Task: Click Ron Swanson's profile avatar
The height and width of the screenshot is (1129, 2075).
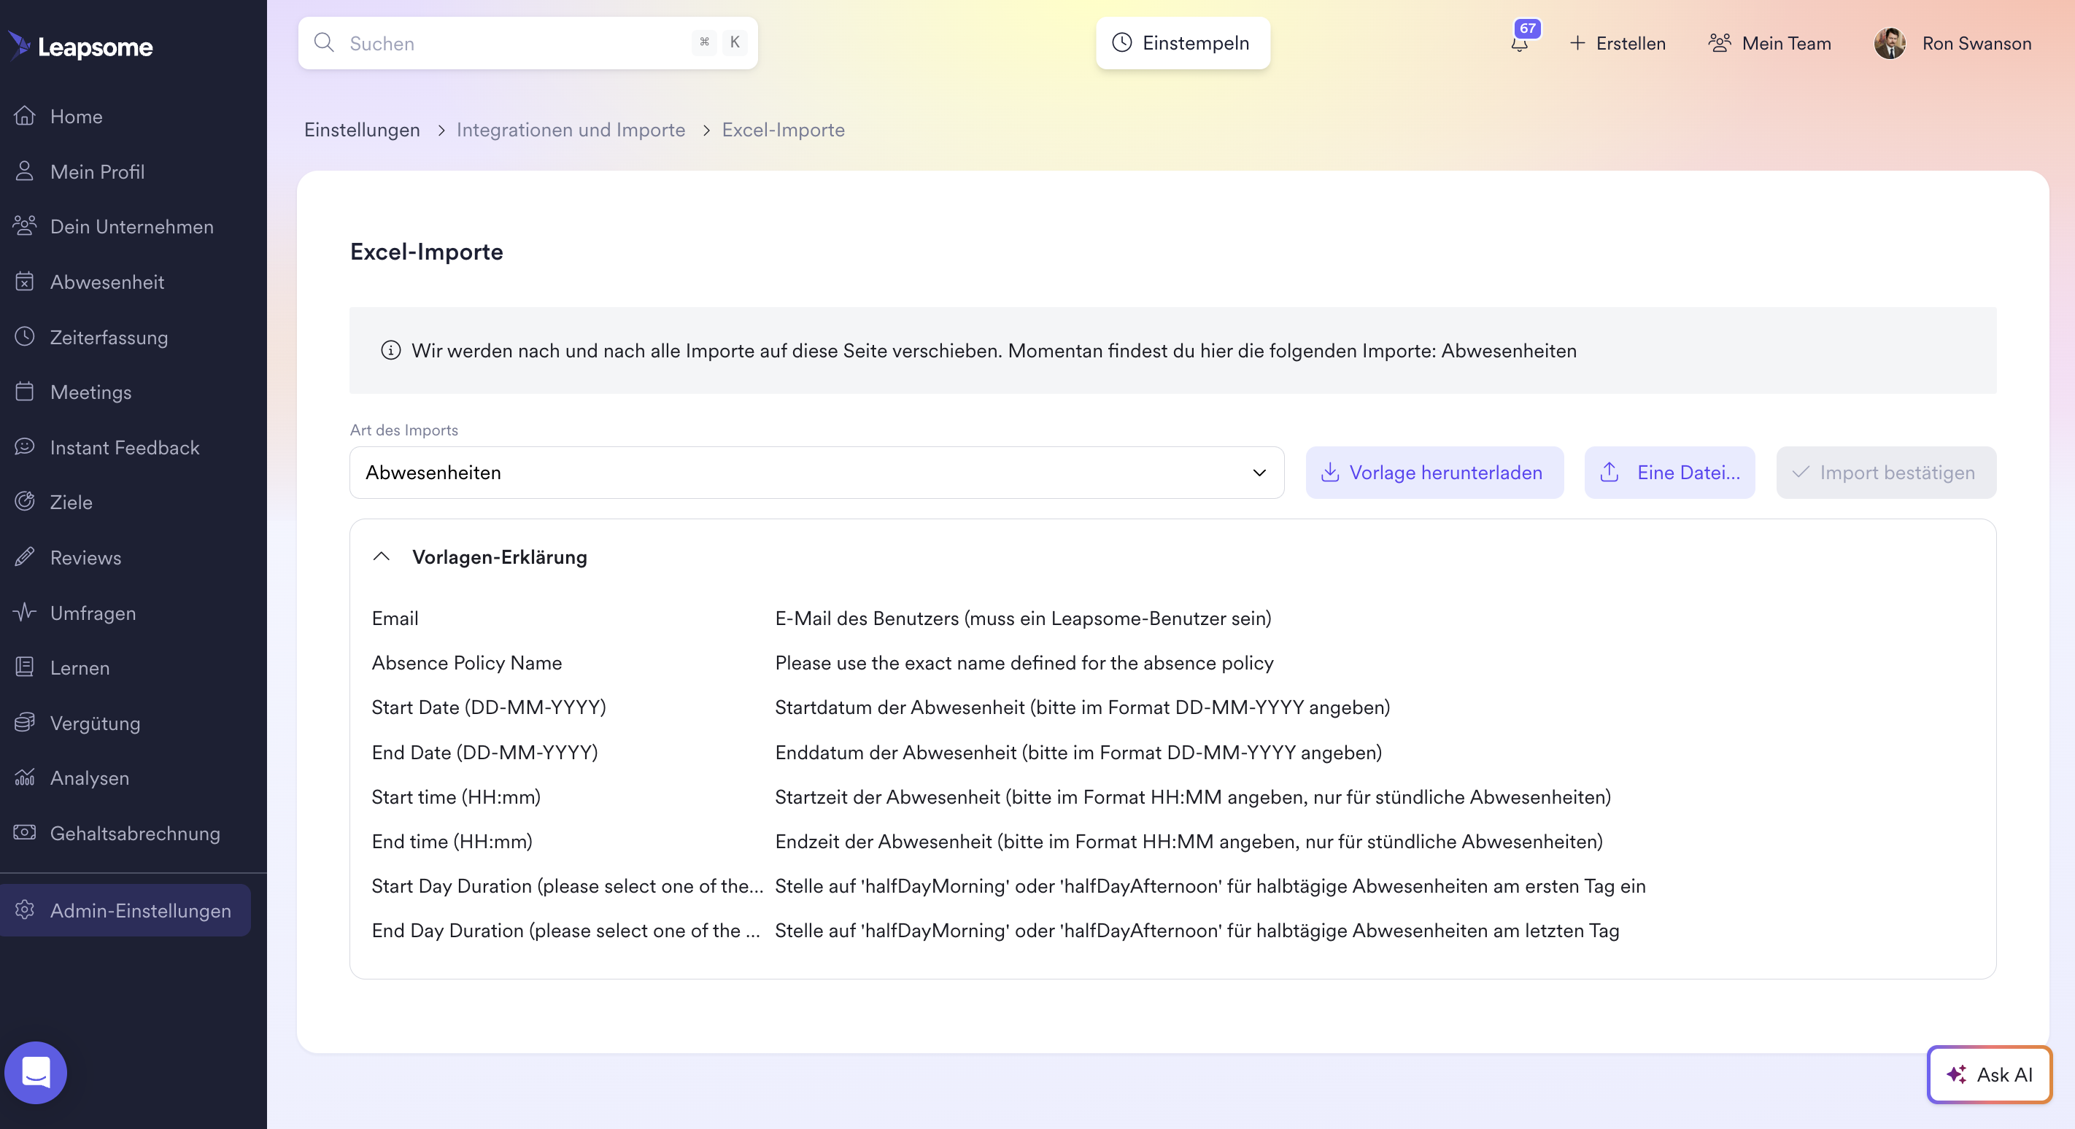Action: (x=1889, y=44)
